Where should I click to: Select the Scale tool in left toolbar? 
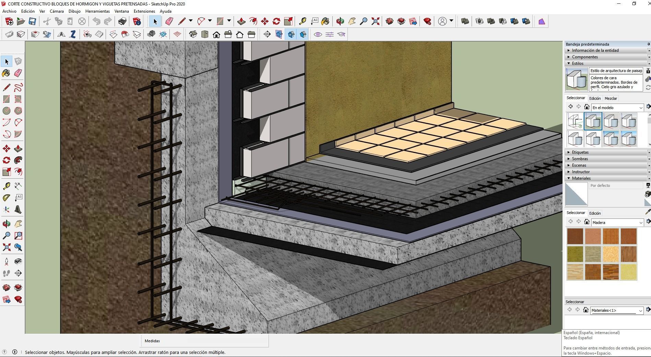6,172
